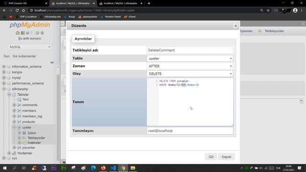The image size is (306, 172).
Task: Click the Yordamlar routines icon
Action: (14, 153)
